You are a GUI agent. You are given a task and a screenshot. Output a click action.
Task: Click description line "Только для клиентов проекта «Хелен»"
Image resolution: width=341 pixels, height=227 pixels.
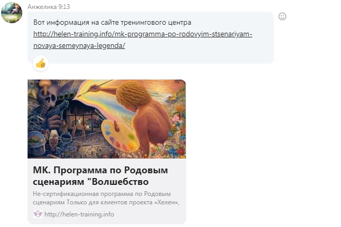[x=123, y=202]
